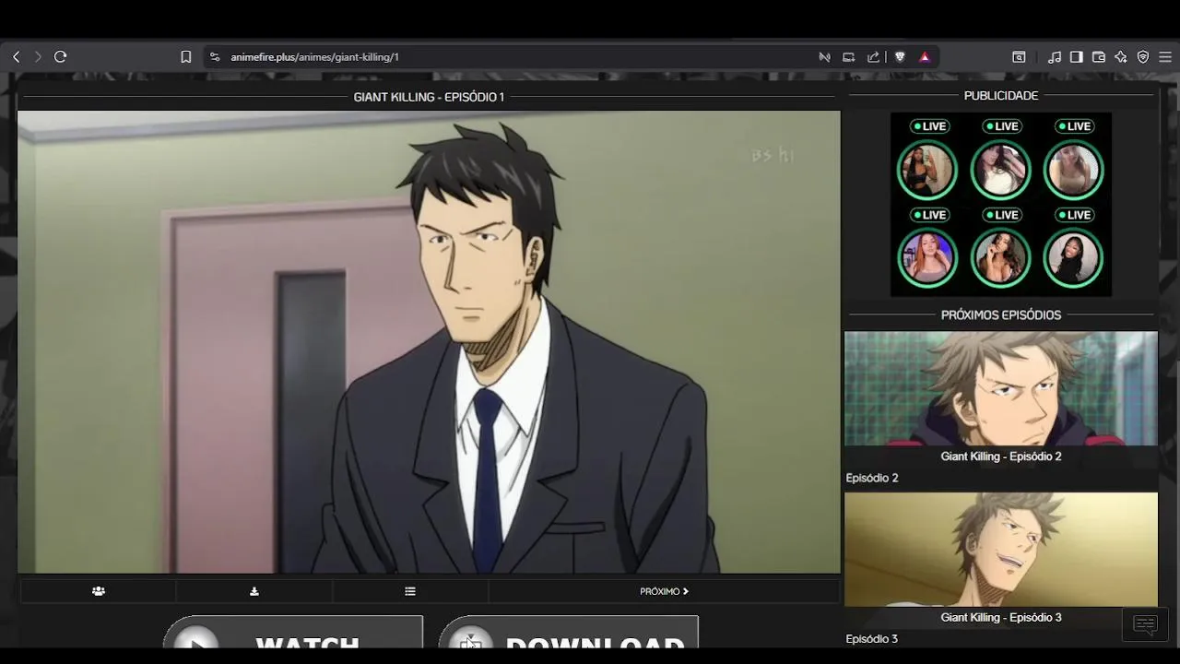Open the media playlist music note icon
The image size is (1180, 664).
tap(1055, 57)
